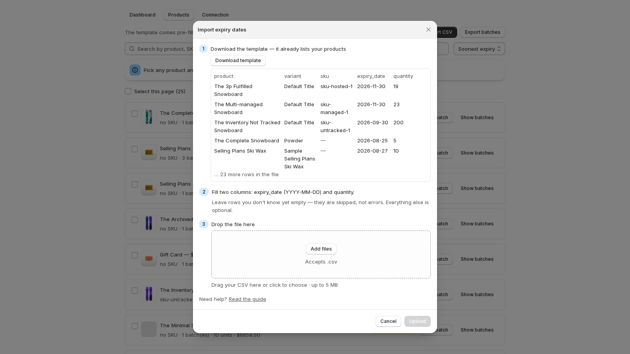Check The Minimal row checkbox
630x354 pixels.
tap(135, 326)
